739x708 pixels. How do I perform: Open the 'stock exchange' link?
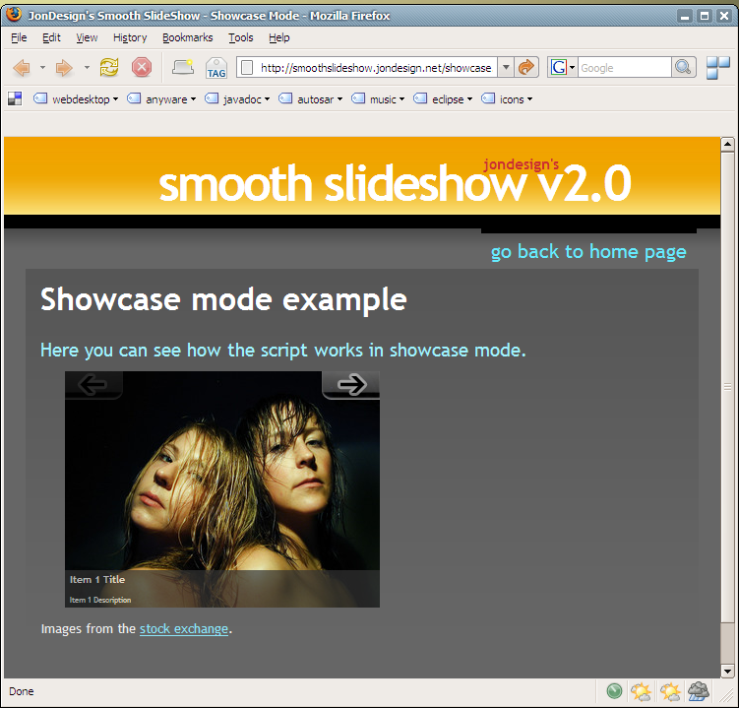pyautogui.click(x=184, y=629)
